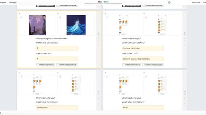Viewport: 206px width, 115px height.
Task: Expand image B in the 'You have two choices' card
Action: [x=146, y=17]
